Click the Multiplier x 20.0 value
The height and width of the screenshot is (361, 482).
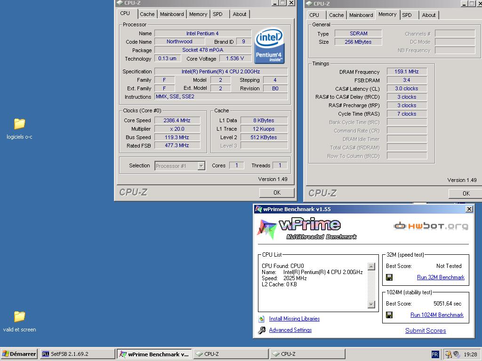[177, 129]
